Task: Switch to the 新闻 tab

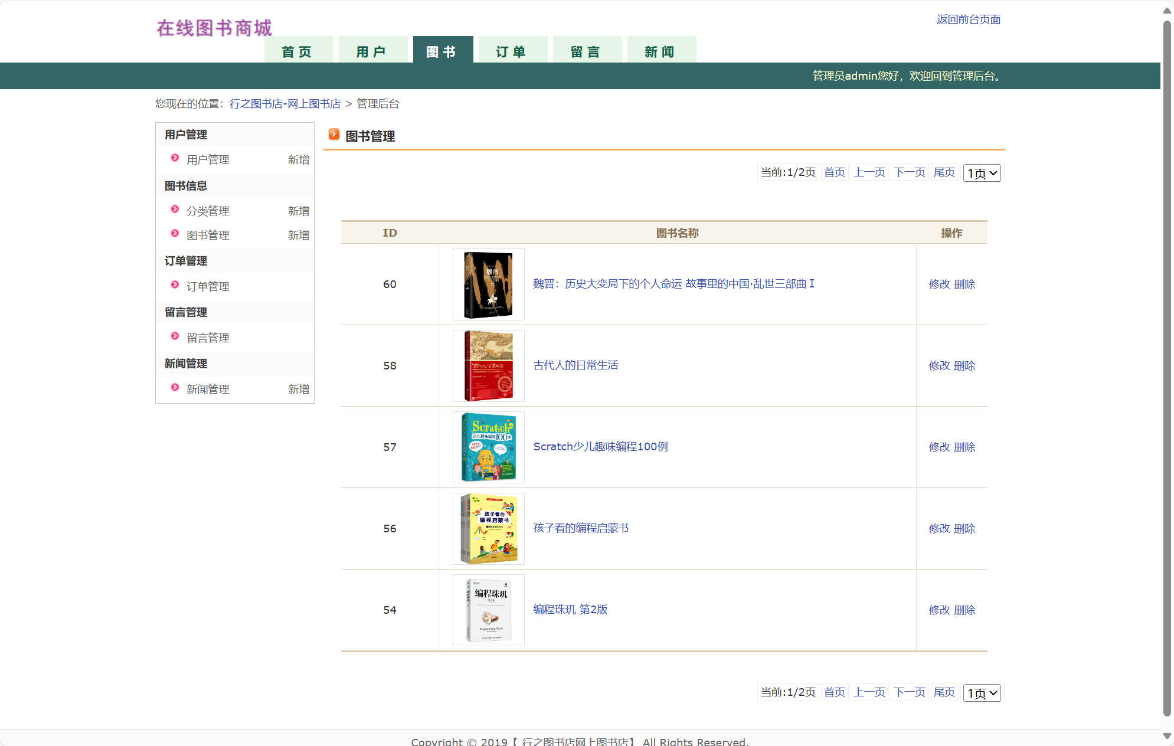Action: (662, 51)
